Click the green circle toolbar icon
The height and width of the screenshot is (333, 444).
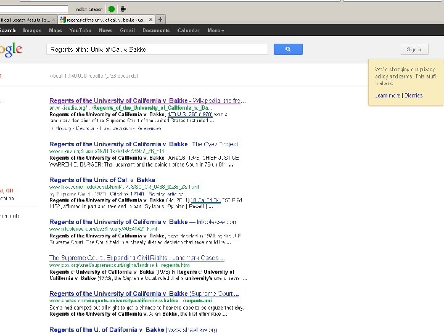point(112,9)
